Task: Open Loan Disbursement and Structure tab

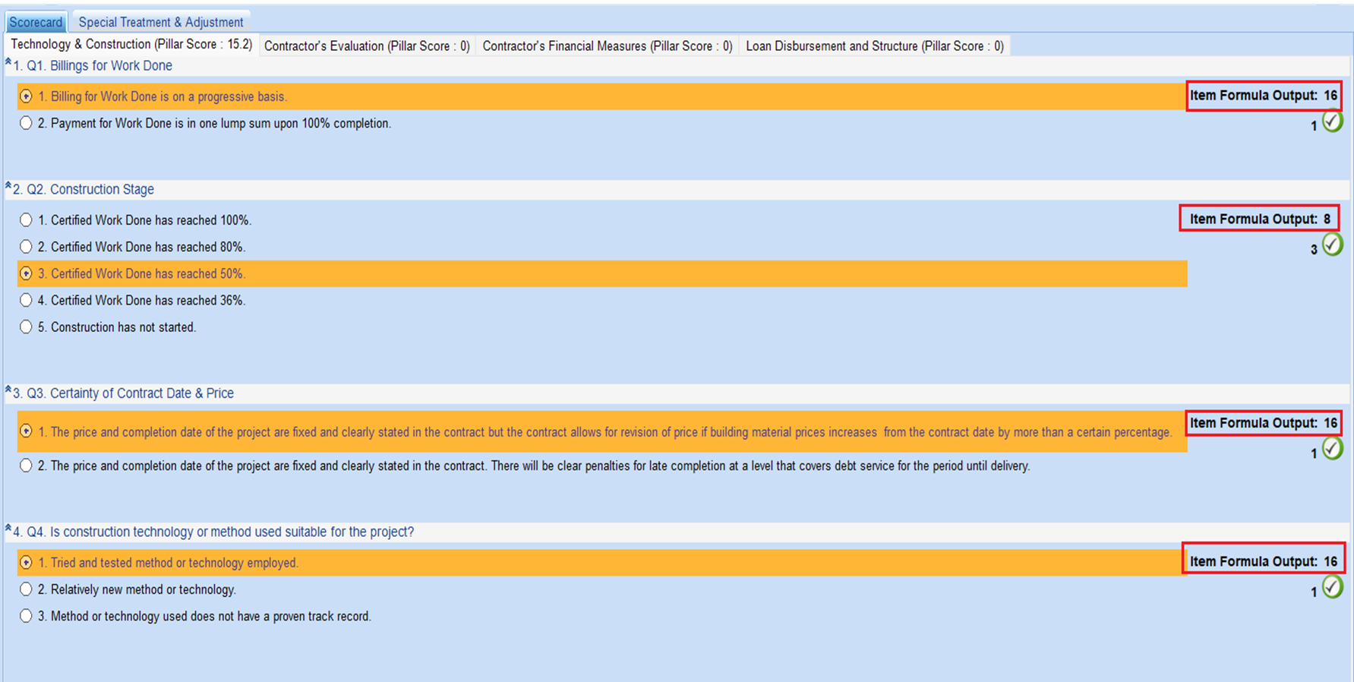Action: (874, 46)
